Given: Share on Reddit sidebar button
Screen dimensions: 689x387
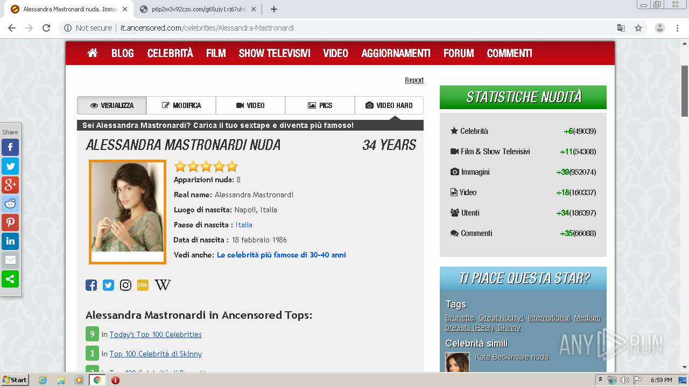Looking at the screenshot, I should pos(10,204).
